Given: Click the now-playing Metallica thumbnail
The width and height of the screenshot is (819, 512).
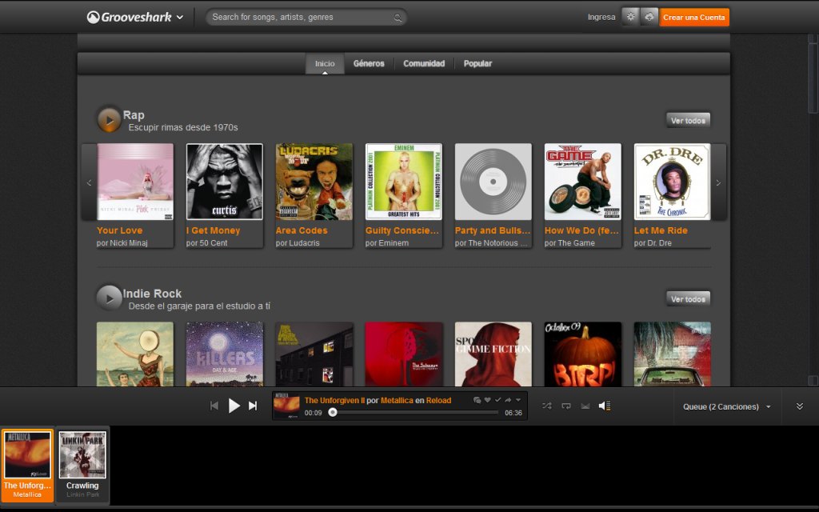Looking at the screenshot, I should (287, 406).
